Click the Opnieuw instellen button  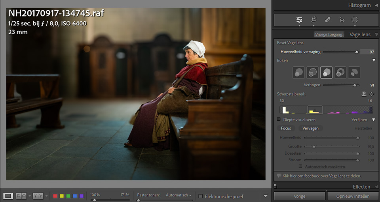tap(353, 196)
